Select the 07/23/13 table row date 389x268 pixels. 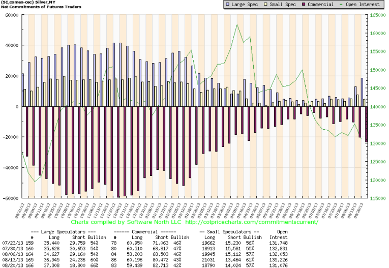tap(11, 242)
